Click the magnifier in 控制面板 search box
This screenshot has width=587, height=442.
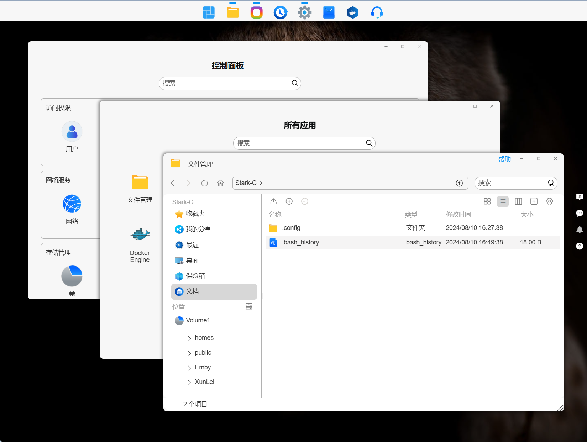pyautogui.click(x=295, y=83)
